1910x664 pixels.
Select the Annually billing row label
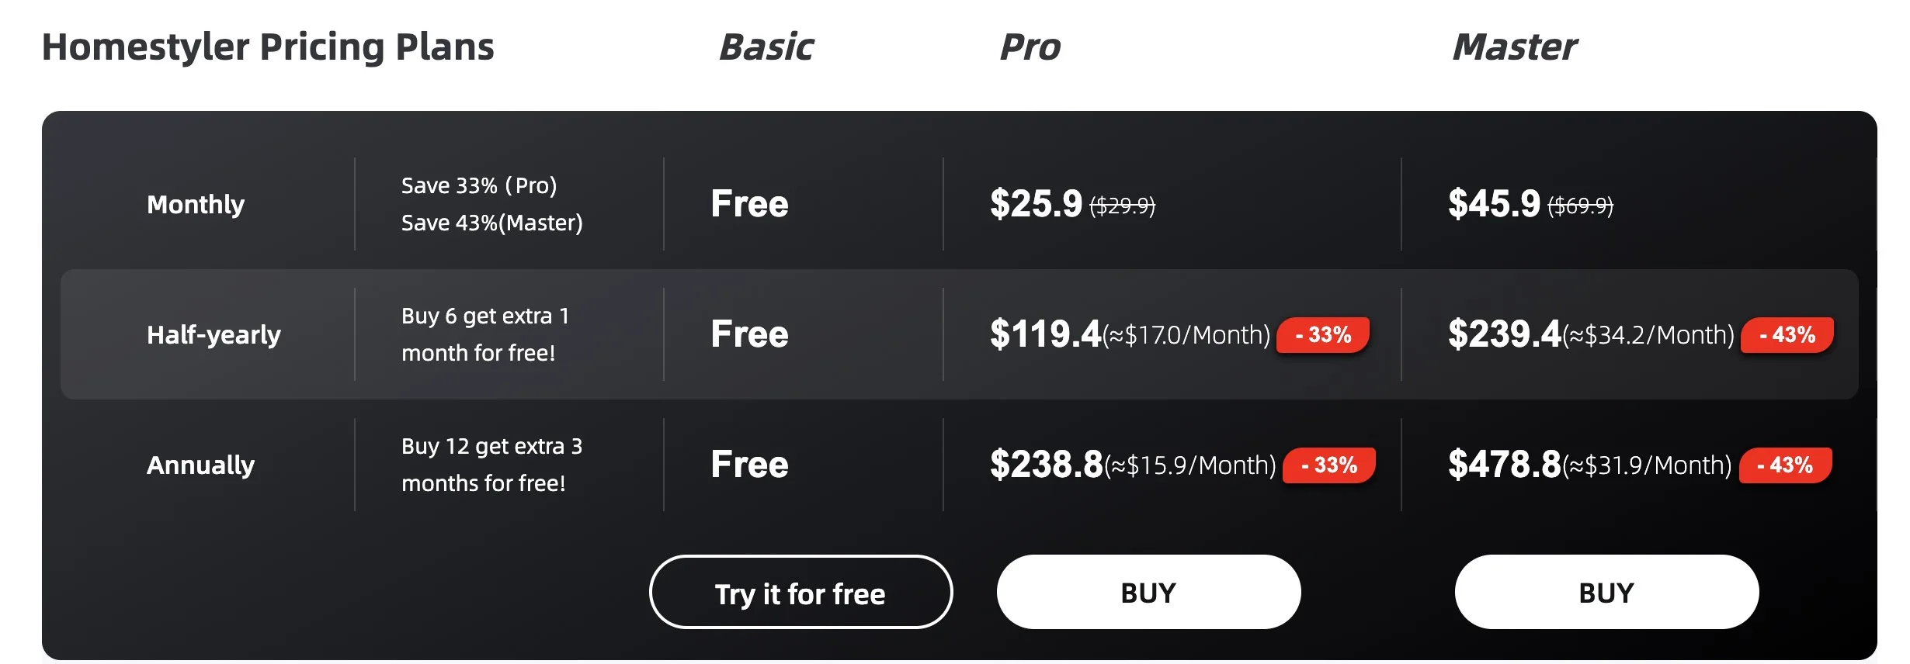pyautogui.click(x=200, y=465)
